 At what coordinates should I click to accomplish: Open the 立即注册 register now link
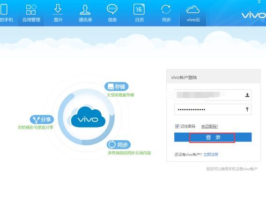tap(211, 155)
